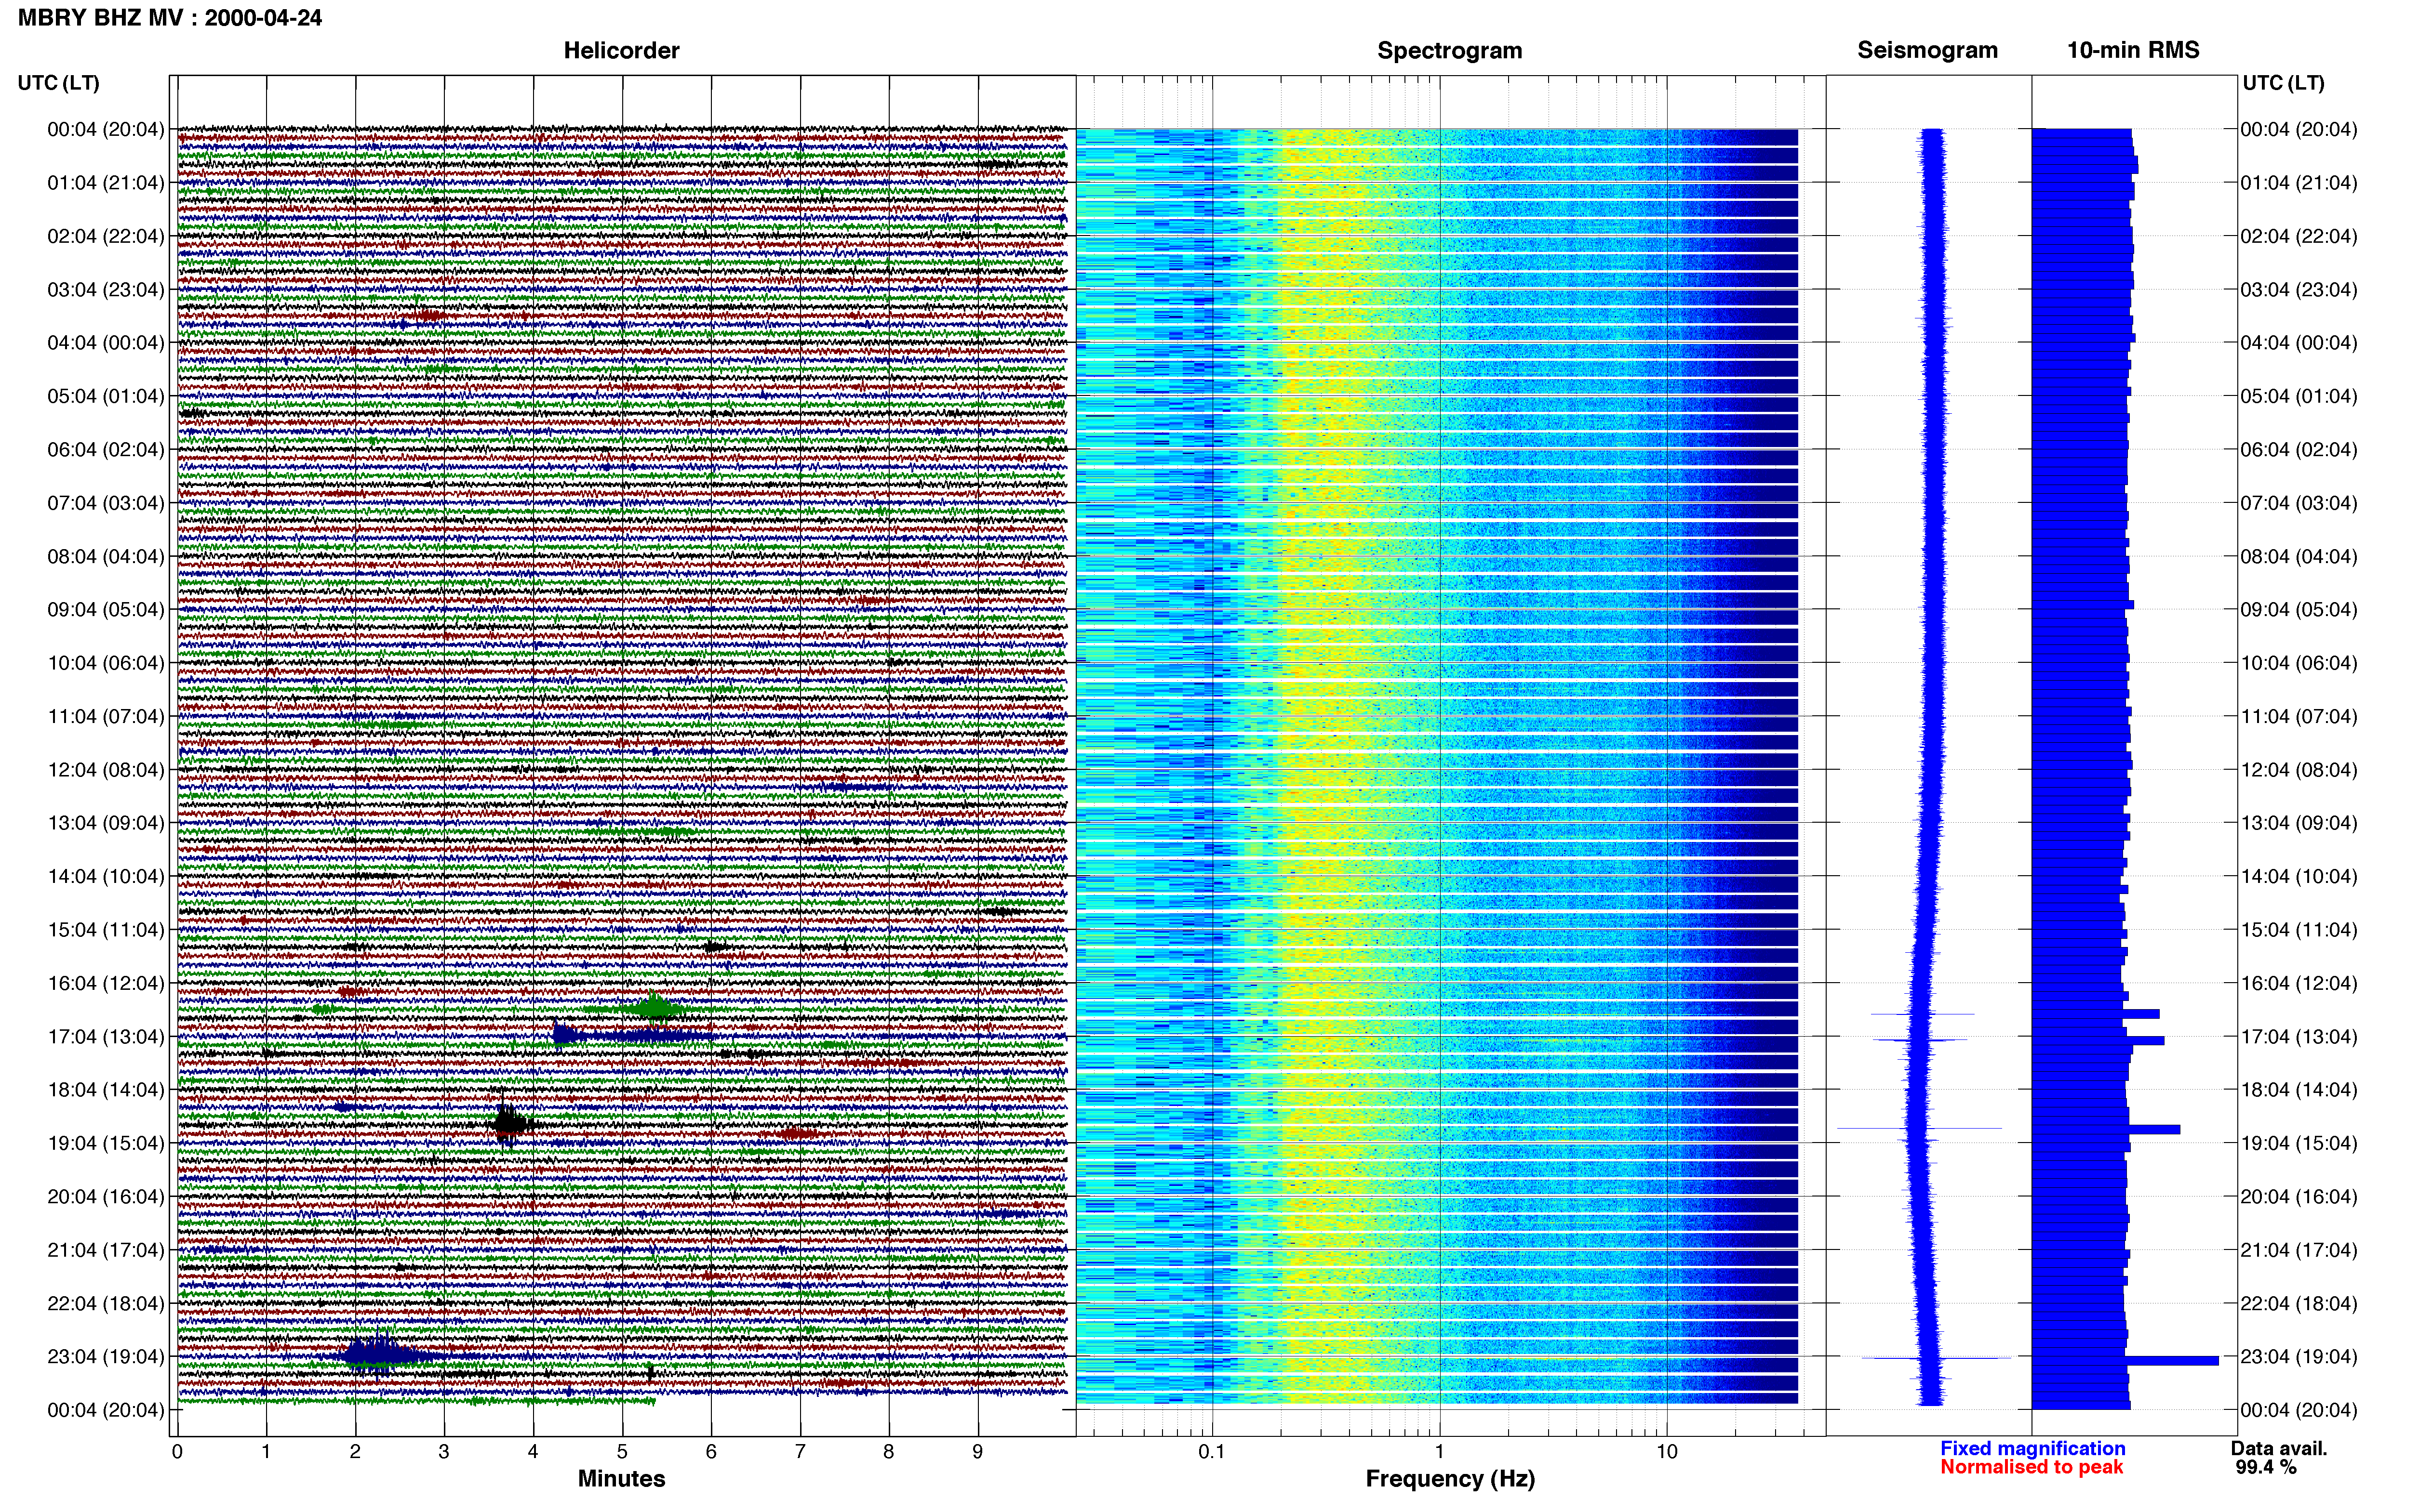
Task: Click the '10-min RMS' panel heading
Action: click(2133, 50)
